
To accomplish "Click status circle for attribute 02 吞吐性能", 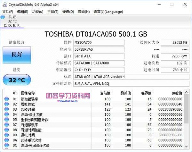I will [x=7, y=104].
